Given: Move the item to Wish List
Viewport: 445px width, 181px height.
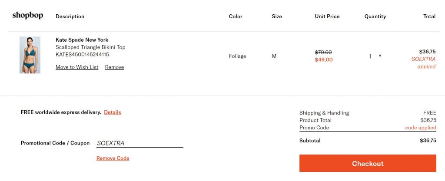Looking at the screenshot, I should coord(77,67).
